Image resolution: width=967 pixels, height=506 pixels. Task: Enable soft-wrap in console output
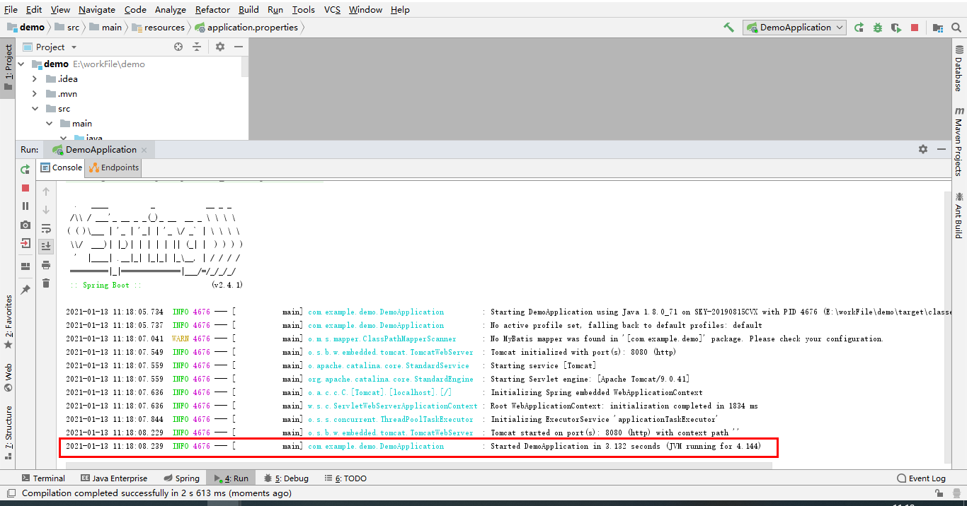click(45, 228)
